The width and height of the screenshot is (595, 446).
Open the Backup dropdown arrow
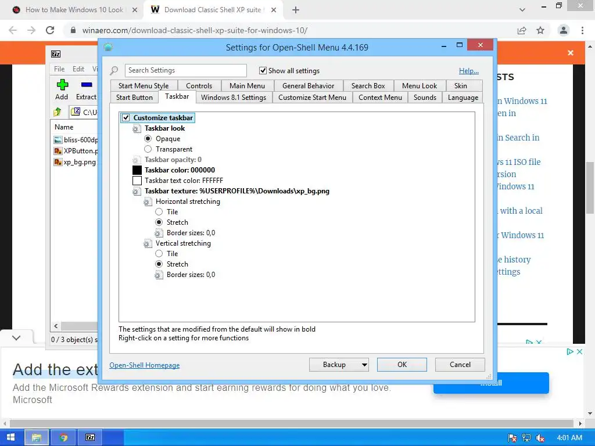pos(364,365)
